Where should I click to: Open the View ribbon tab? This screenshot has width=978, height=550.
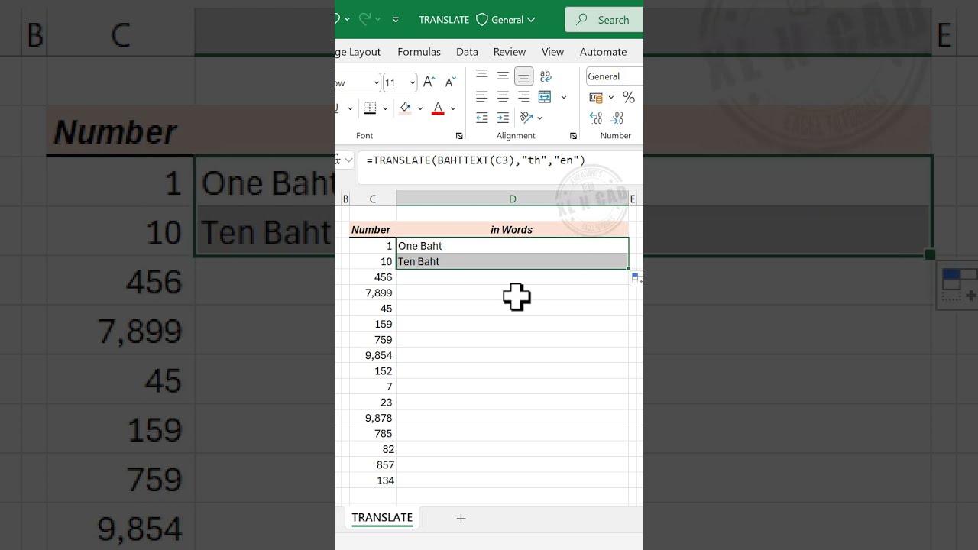[x=552, y=52]
